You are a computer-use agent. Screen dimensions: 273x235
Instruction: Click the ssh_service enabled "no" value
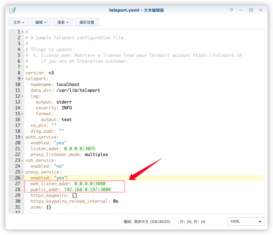[59, 166]
